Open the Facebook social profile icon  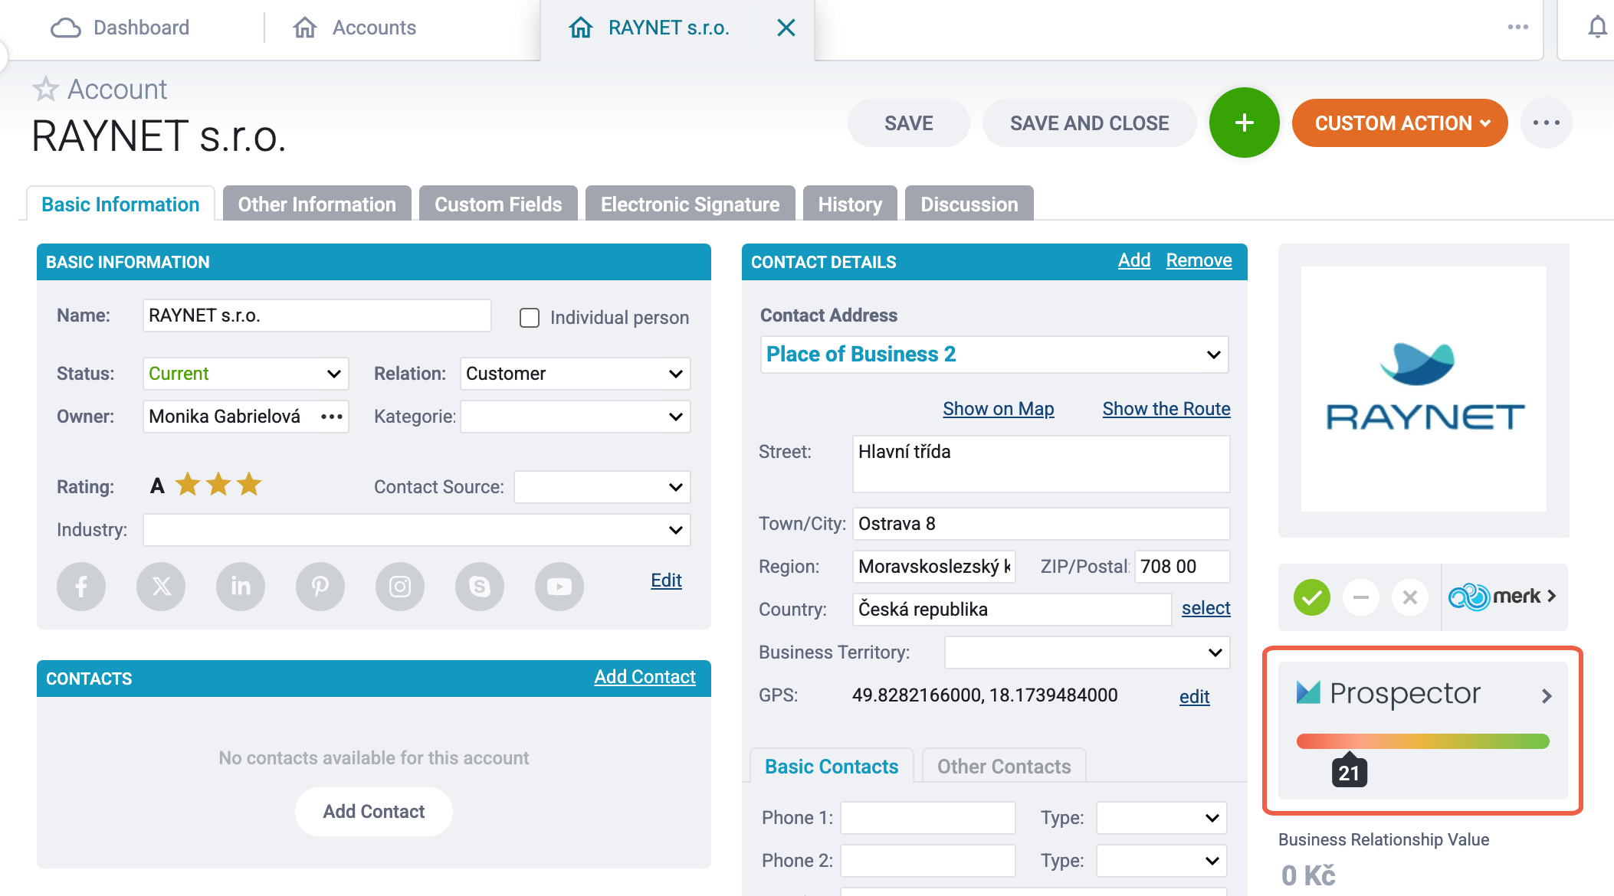pos(81,587)
